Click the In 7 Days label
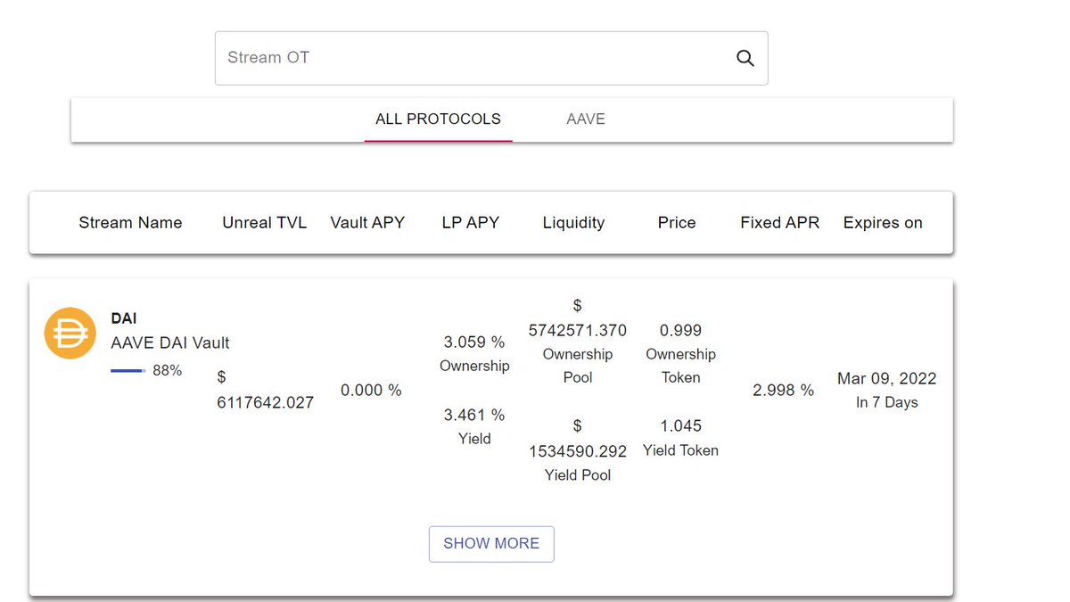 pos(886,402)
